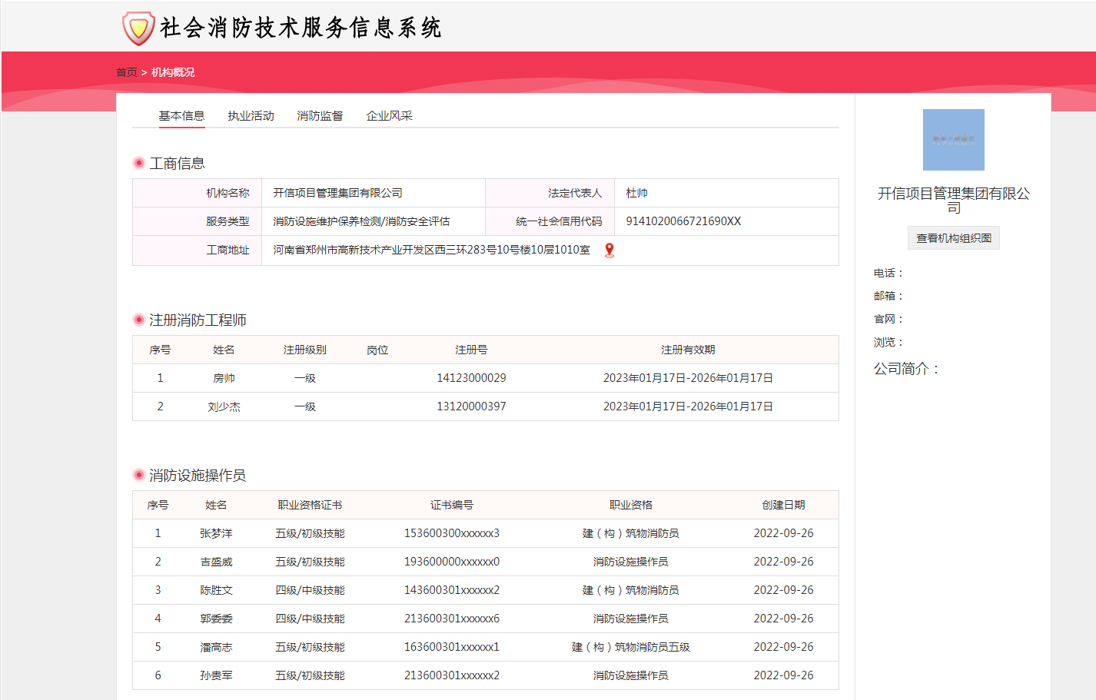
Task: Click operator name 孙贵军
Action: (216, 675)
